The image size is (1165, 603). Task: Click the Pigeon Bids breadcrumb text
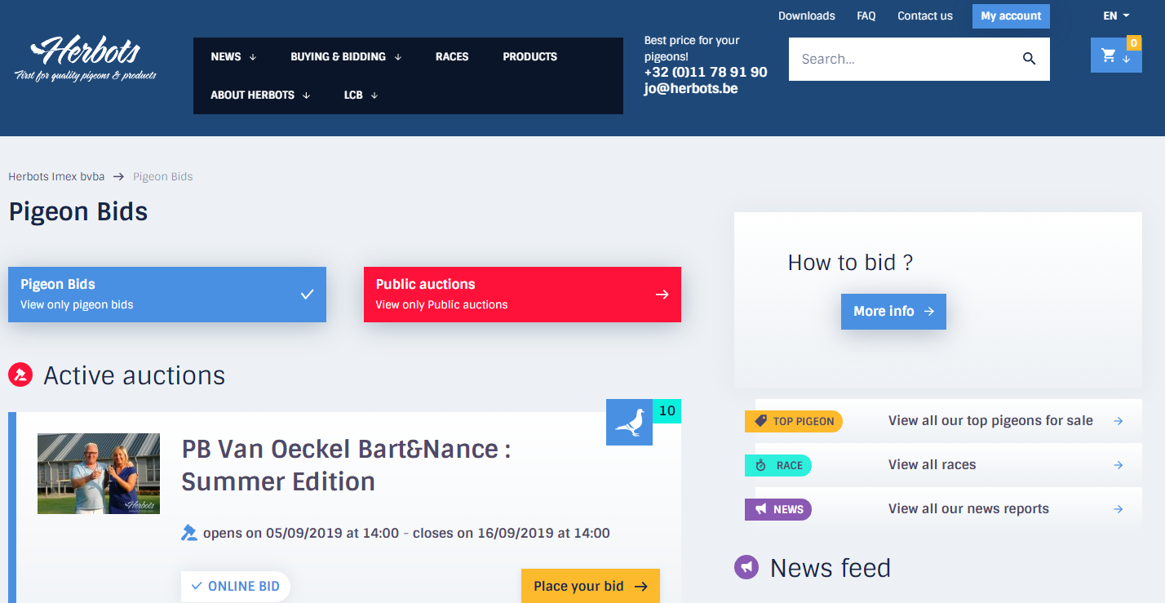click(x=163, y=176)
